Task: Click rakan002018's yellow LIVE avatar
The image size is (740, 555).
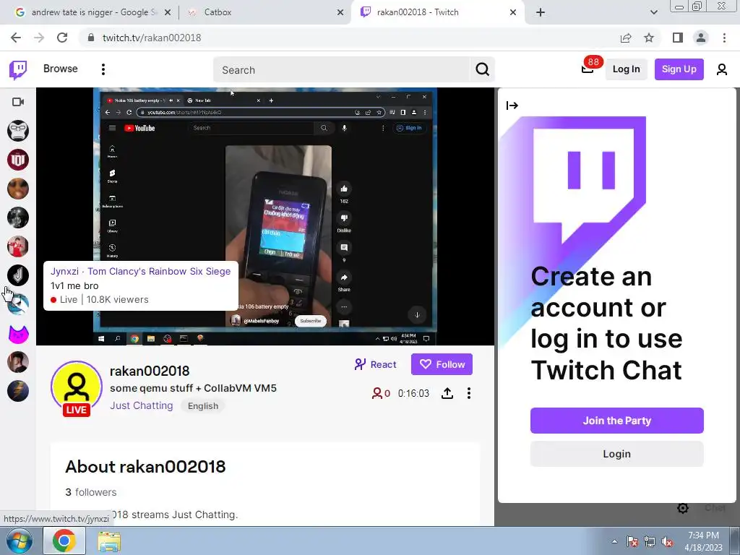Action: [77, 387]
